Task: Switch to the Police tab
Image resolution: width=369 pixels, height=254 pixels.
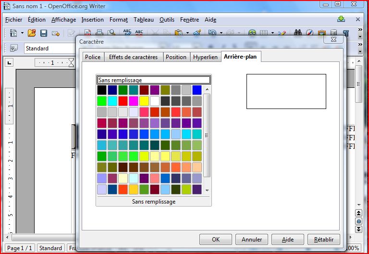Action: point(93,57)
